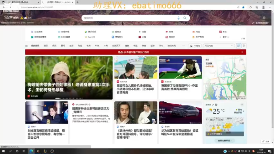Open the Windows taskbar search icon

(x=10, y=151)
